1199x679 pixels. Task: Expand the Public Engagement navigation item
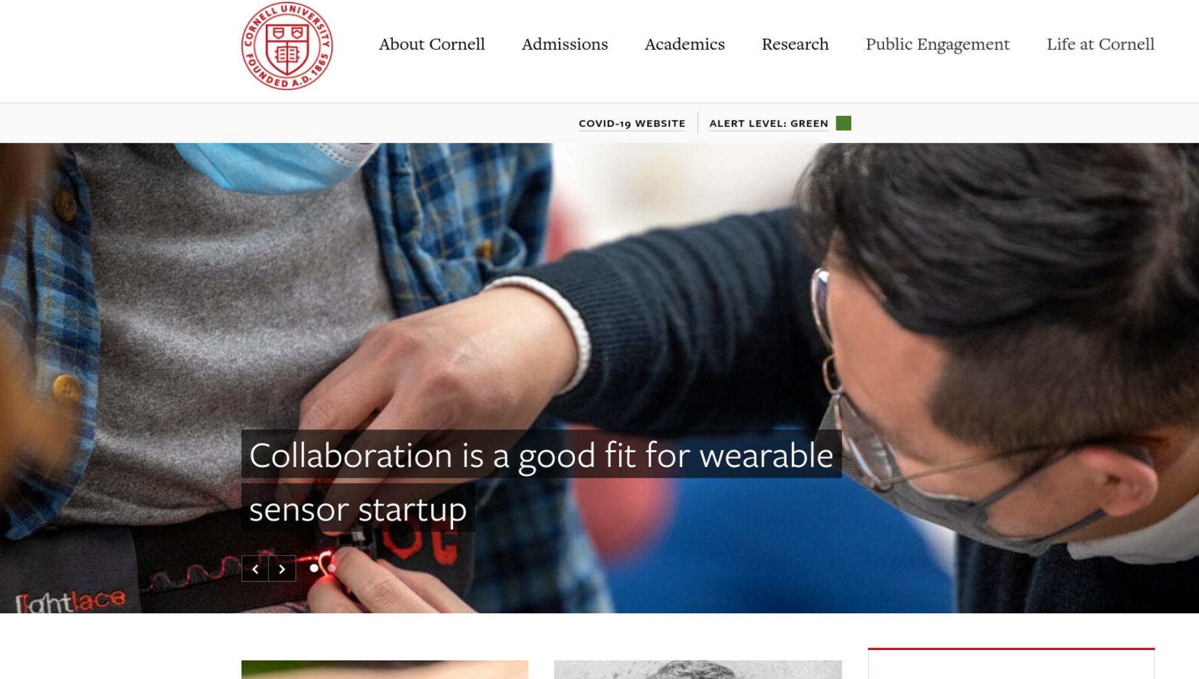938,44
